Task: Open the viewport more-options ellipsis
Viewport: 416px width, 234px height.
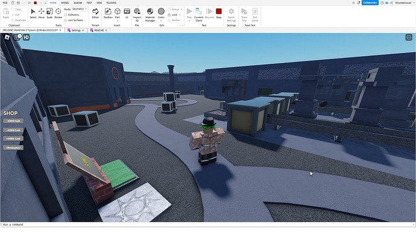Action: pyautogui.click(x=409, y=37)
